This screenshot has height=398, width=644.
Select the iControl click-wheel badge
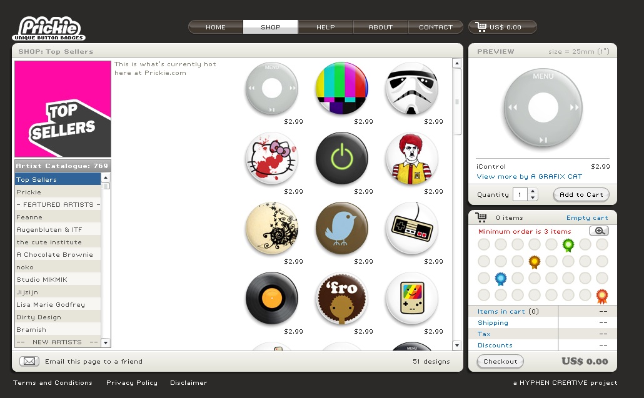point(272,88)
